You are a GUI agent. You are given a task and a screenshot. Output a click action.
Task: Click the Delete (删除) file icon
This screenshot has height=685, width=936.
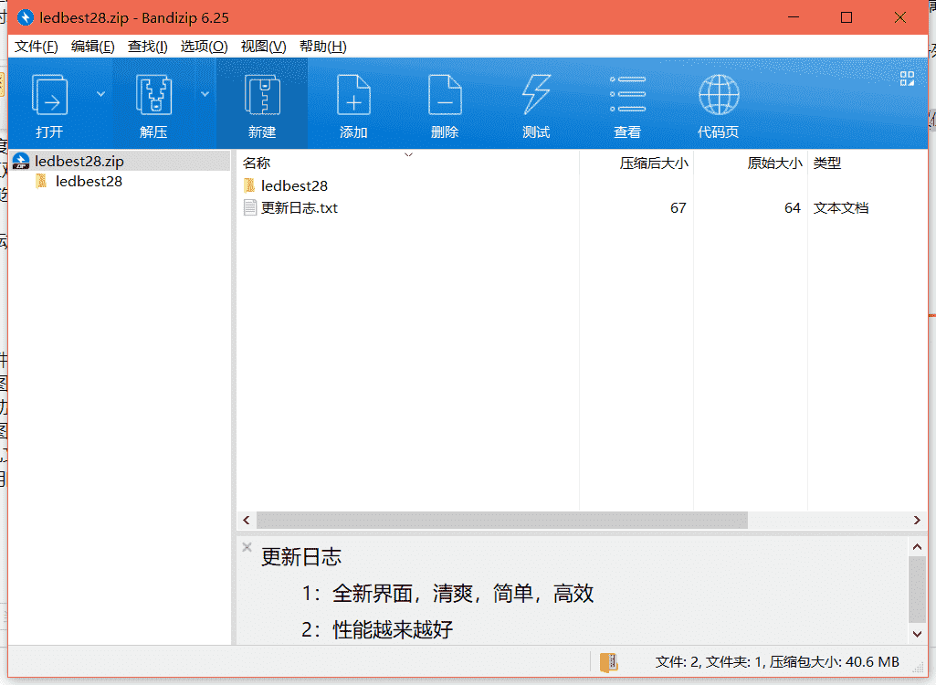coord(445,95)
